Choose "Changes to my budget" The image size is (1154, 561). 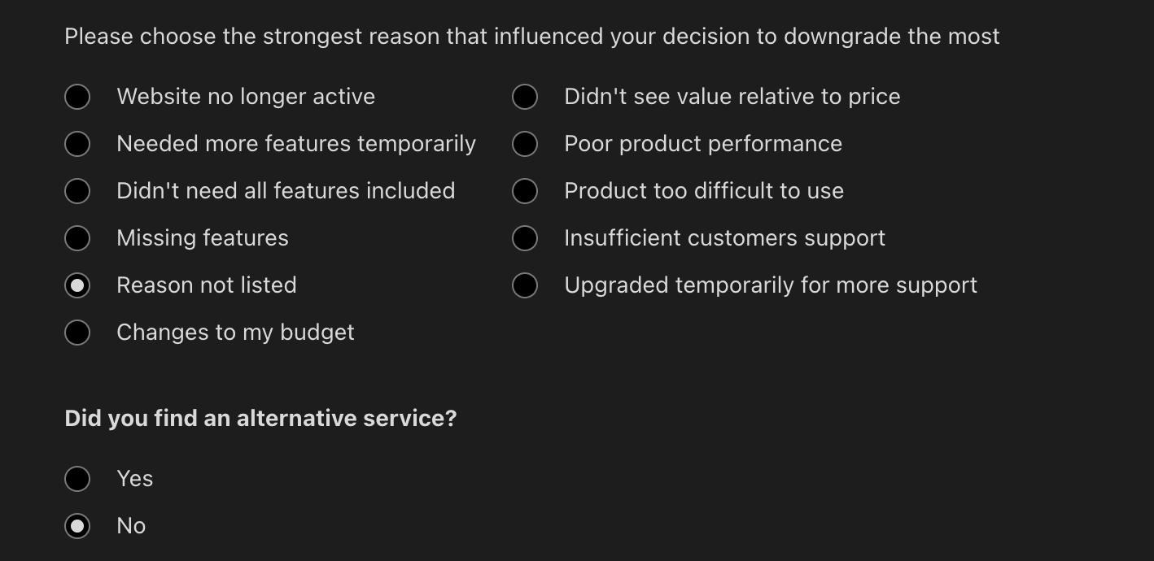pos(77,332)
